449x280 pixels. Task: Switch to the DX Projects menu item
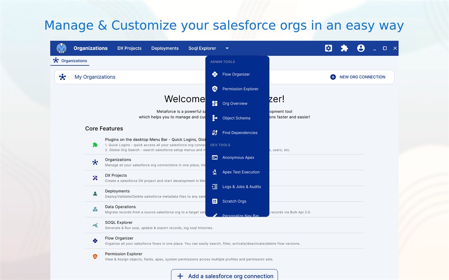coord(129,48)
